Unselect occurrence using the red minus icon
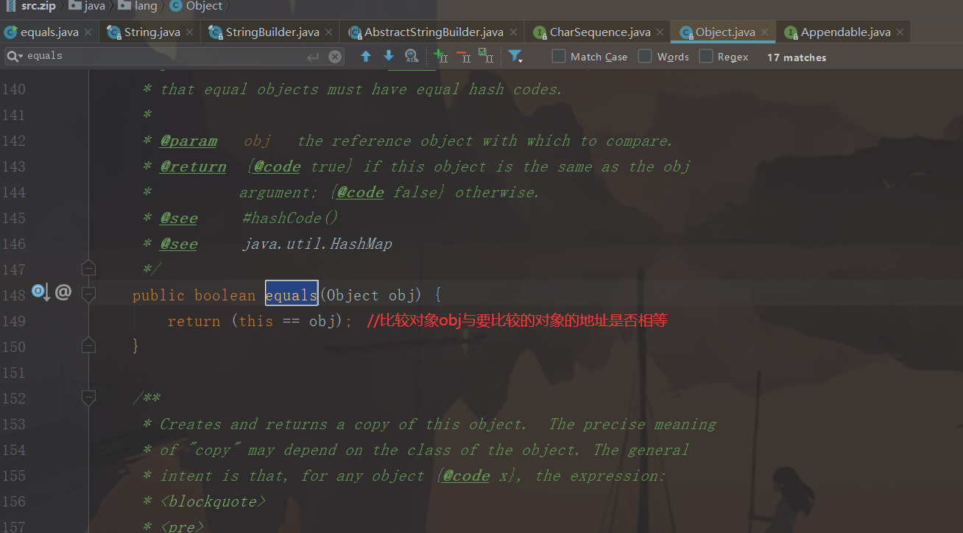Viewport: 963px width, 533px height. click(463, 55)
